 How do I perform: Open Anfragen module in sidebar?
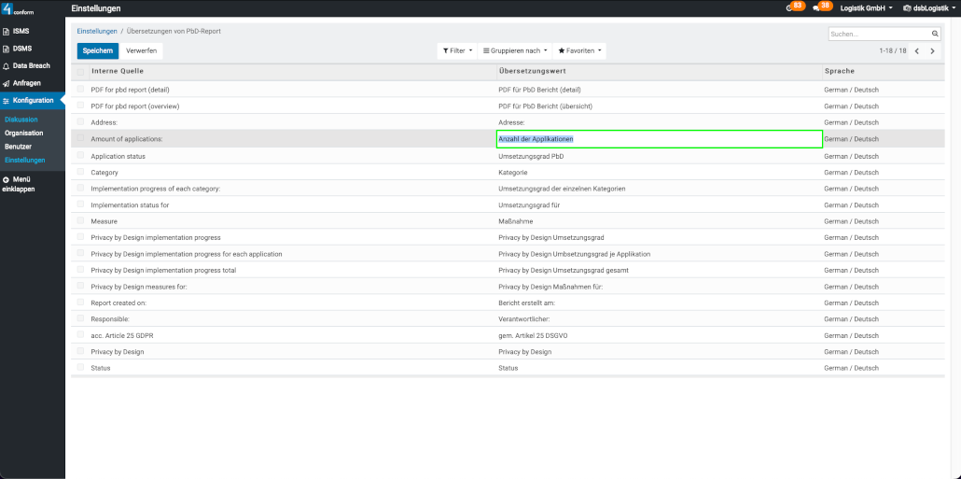(26, 83)
